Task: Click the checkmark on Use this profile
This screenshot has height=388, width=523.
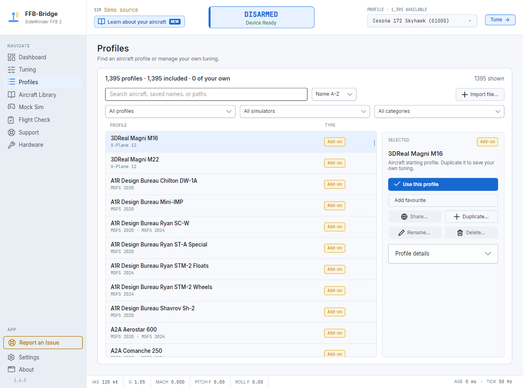Action: [397, 184]
